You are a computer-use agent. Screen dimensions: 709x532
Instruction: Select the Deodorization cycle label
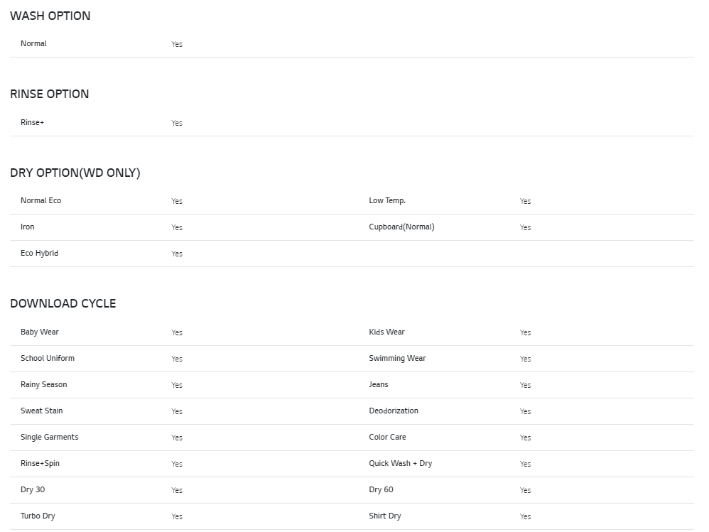point(394,411)
